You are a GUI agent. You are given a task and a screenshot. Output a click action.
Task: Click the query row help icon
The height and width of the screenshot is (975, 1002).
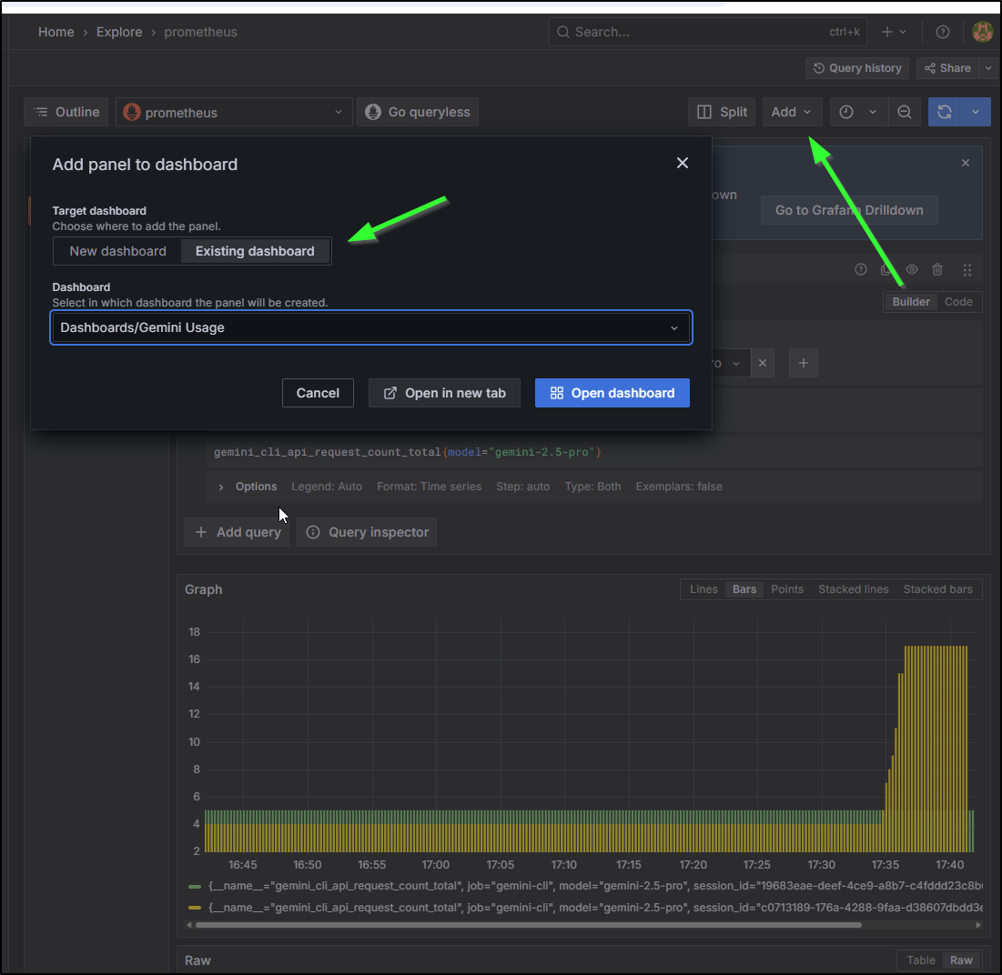pos(861,270)
